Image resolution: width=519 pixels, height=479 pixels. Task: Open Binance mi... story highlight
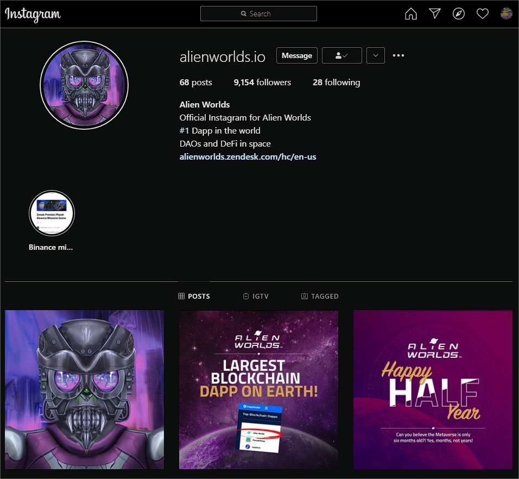pyautogui.click(x=52, y=213)
